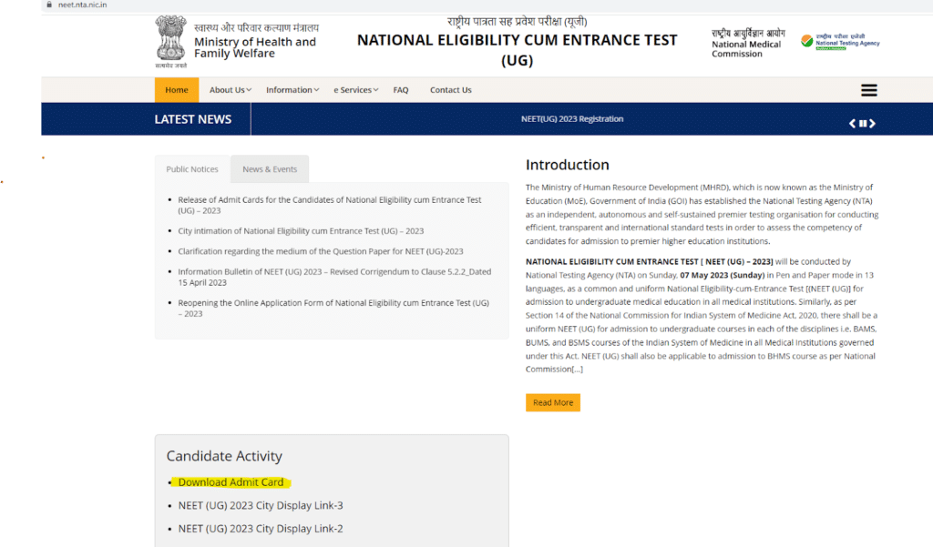The height and width of the screenshot is (547, 933).
Task: Click the Download Admit Card link
Action: tap(231, 482)
